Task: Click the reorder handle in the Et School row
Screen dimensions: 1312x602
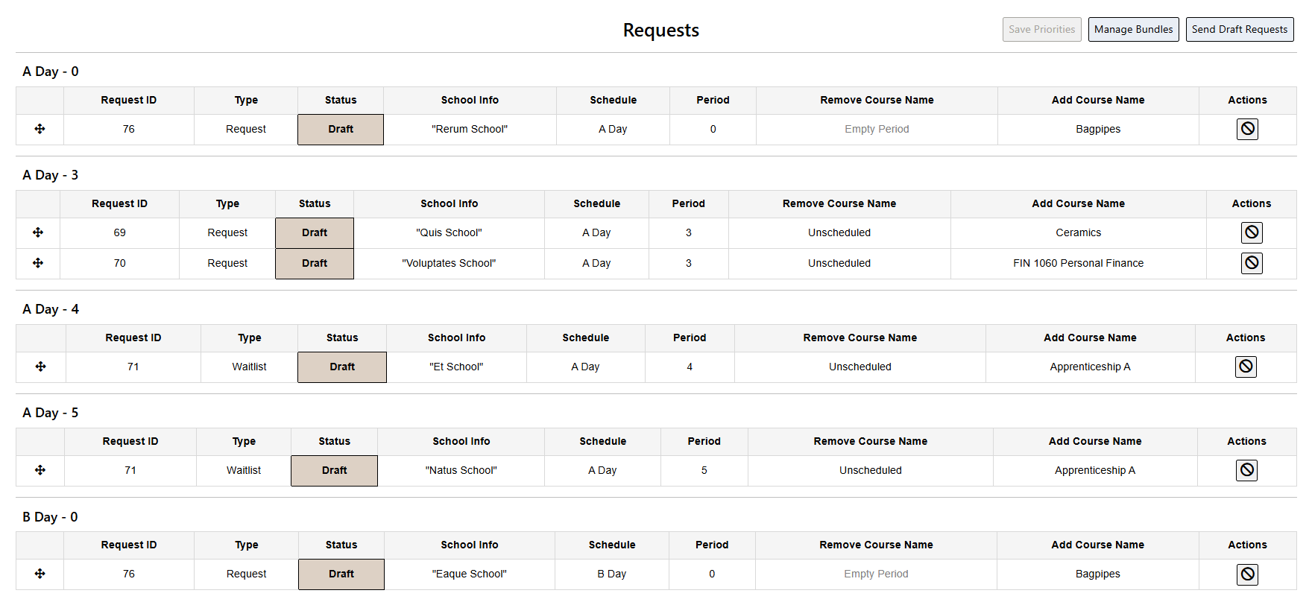Action: coord(41,367)
